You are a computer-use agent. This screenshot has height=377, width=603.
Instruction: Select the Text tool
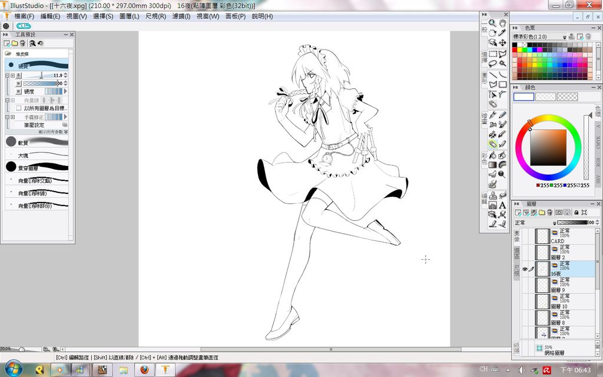click(503, 205)
